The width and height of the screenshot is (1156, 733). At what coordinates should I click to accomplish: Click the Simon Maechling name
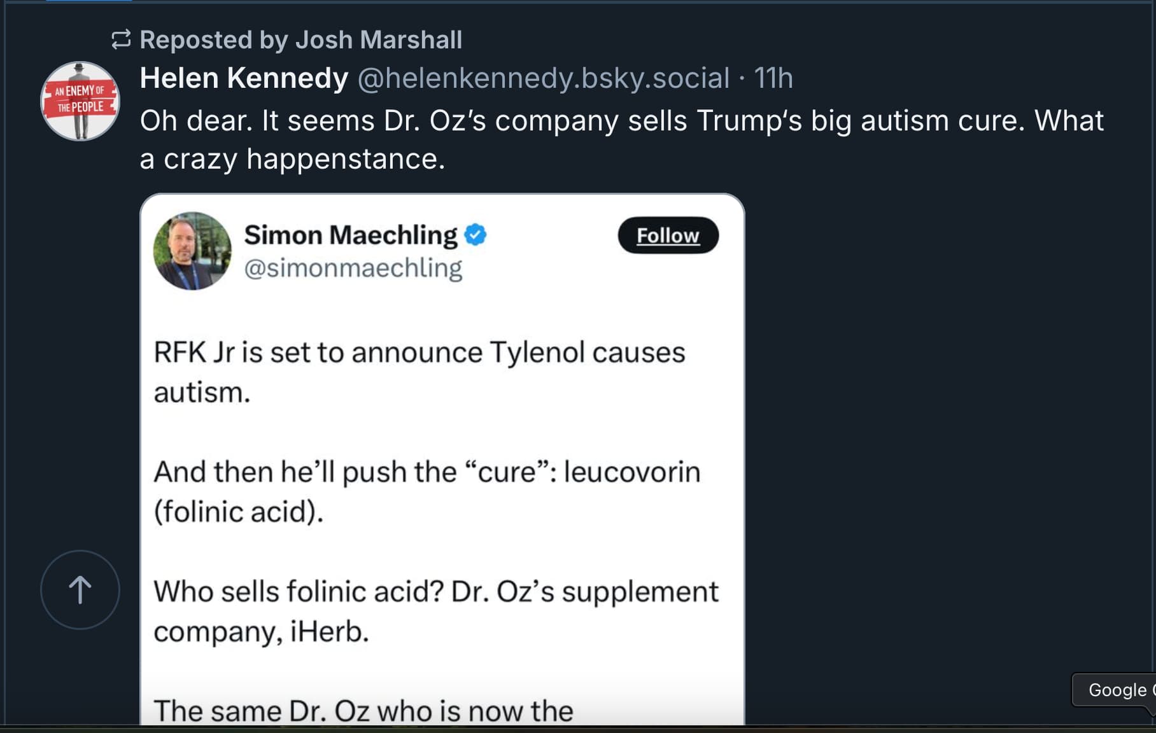point(351,235)
